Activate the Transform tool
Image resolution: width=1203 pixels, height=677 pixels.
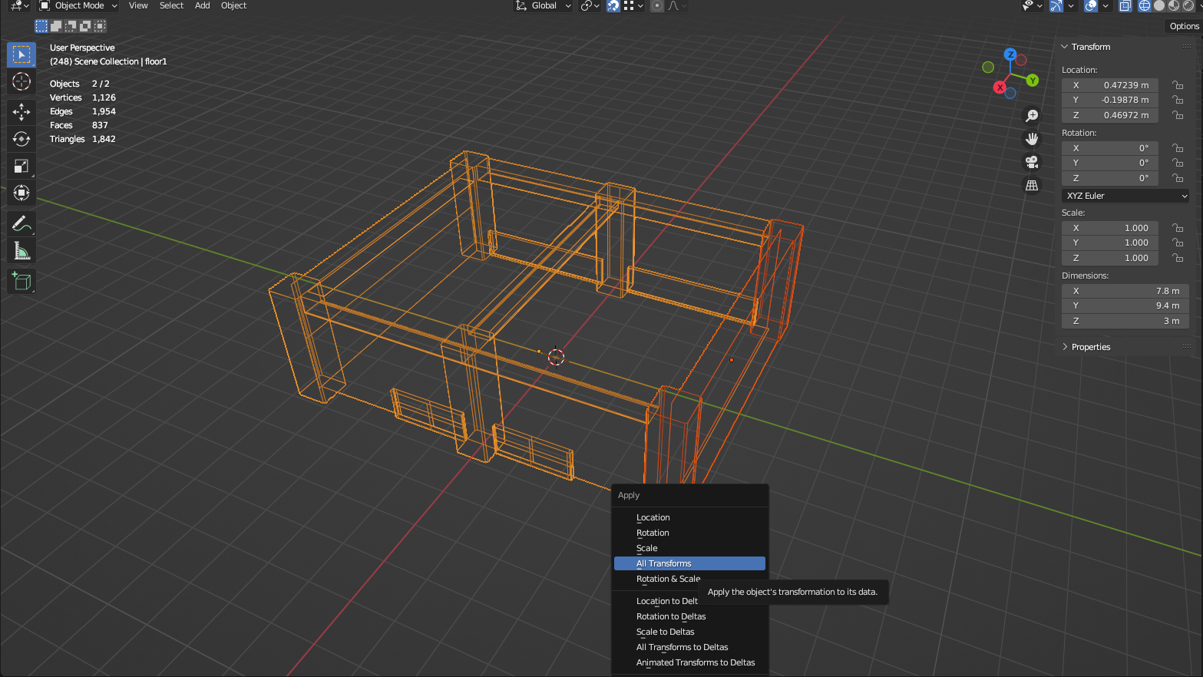click(21, 193)
